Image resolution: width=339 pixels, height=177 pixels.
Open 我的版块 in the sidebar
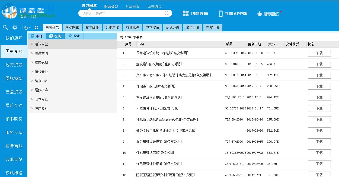(x=14, y=38)
